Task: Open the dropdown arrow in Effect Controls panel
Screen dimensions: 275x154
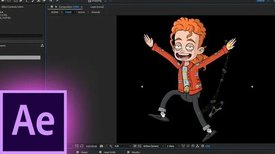Action: 3,12
